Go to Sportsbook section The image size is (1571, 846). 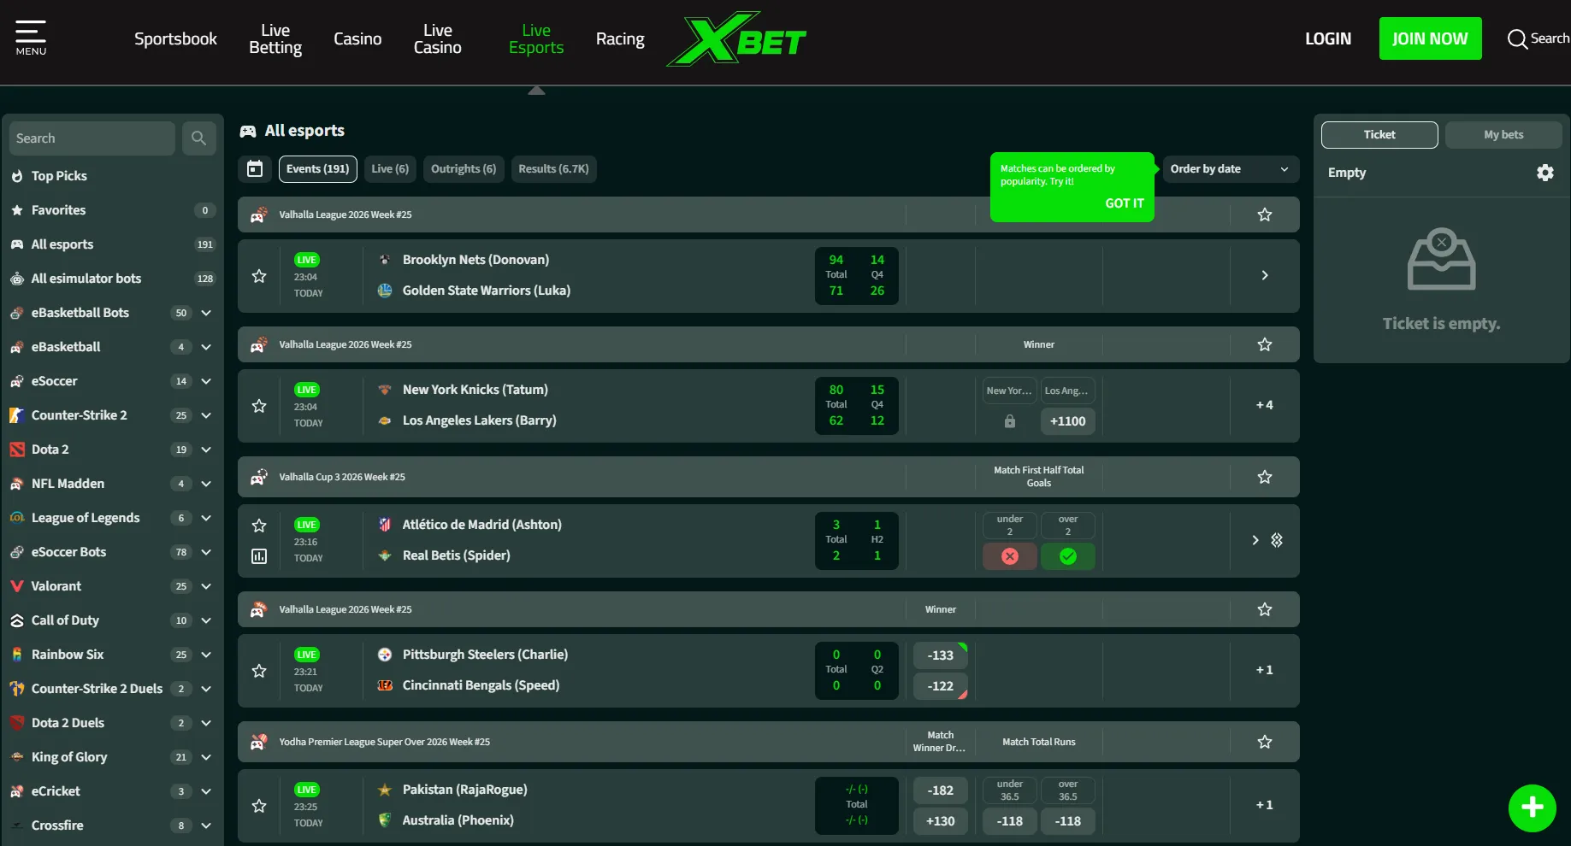175,39
